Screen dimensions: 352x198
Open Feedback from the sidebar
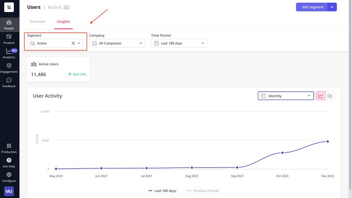[9, 82]
